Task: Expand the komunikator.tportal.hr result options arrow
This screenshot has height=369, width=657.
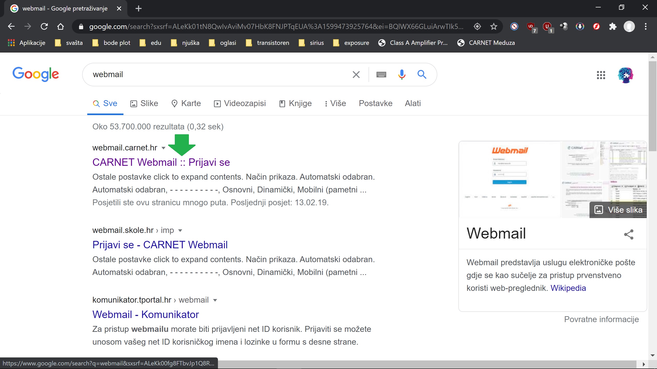Action: point(215,300)
